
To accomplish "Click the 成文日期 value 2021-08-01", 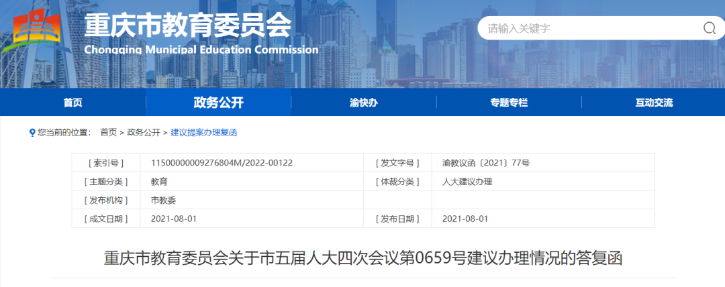I will 173,219.
